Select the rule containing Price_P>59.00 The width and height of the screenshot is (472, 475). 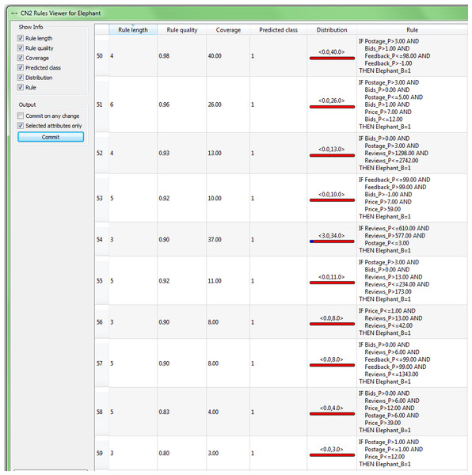(412, 198)
